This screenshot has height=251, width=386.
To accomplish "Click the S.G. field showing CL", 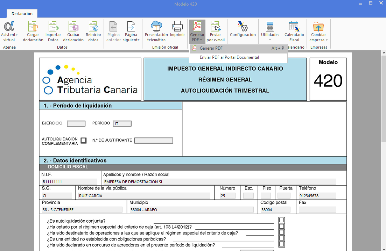I will click(x=57, y=196).
